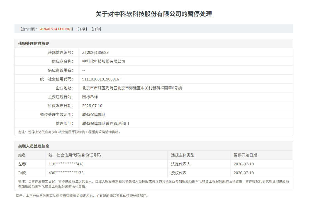
Task: Click the 暂停开始日期 column header
Action: (245, 155)
